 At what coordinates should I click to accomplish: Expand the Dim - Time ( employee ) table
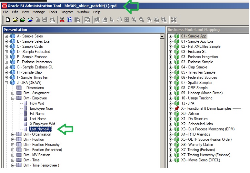[13, 165]
